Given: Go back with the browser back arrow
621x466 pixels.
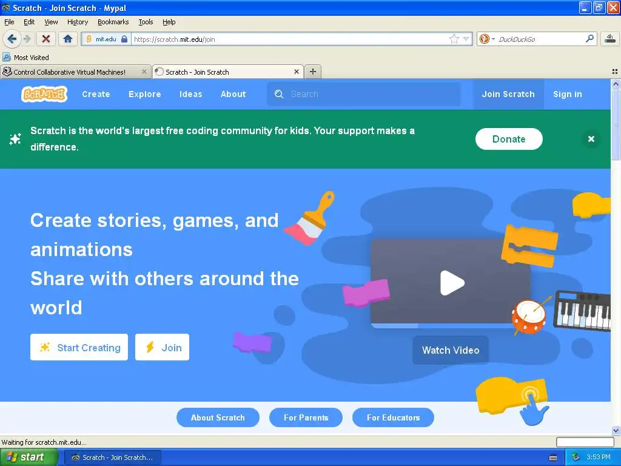Looking at the screenshot, I should [12, 39].
